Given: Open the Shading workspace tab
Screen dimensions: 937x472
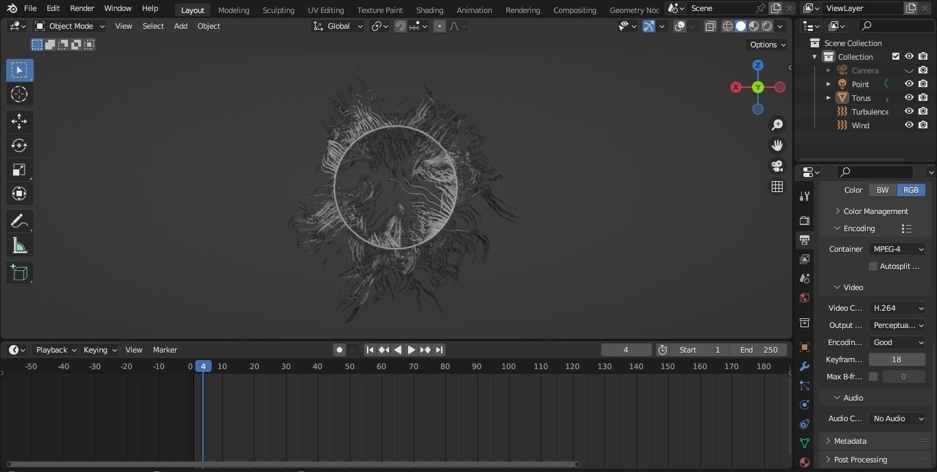Looking at the screenshot, I should pos(429,10).
